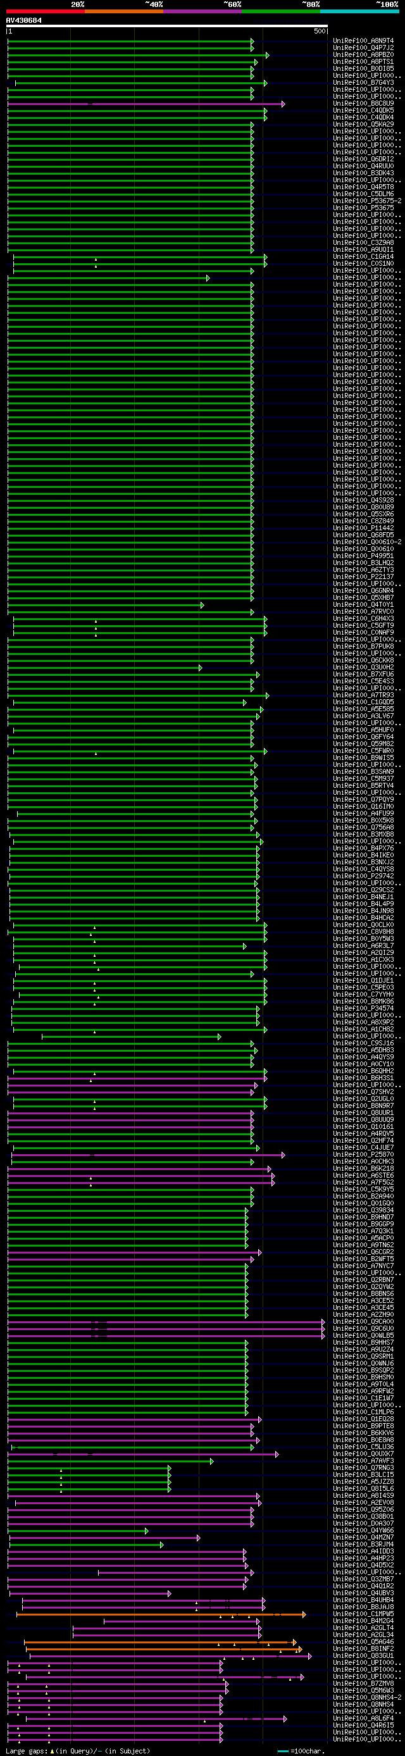Open the UniRef100_C5DLM6 entry

(x=363, y=194)
